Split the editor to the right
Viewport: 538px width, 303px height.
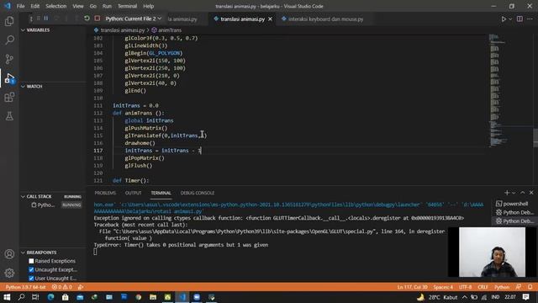[520, 19]
